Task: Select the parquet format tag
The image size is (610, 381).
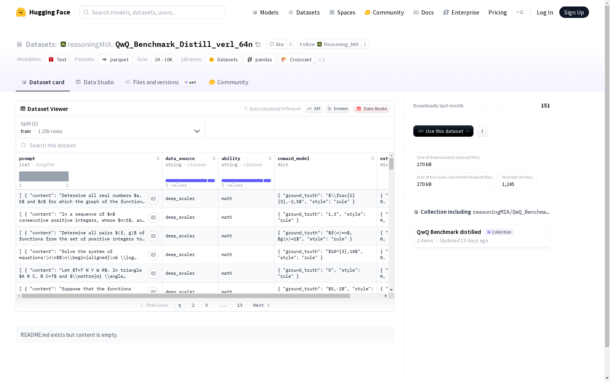Action: tap(115, 59)
